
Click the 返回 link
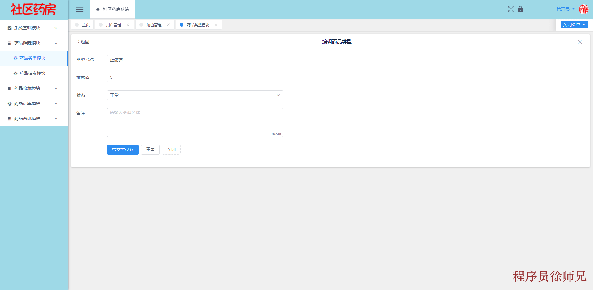83,42
